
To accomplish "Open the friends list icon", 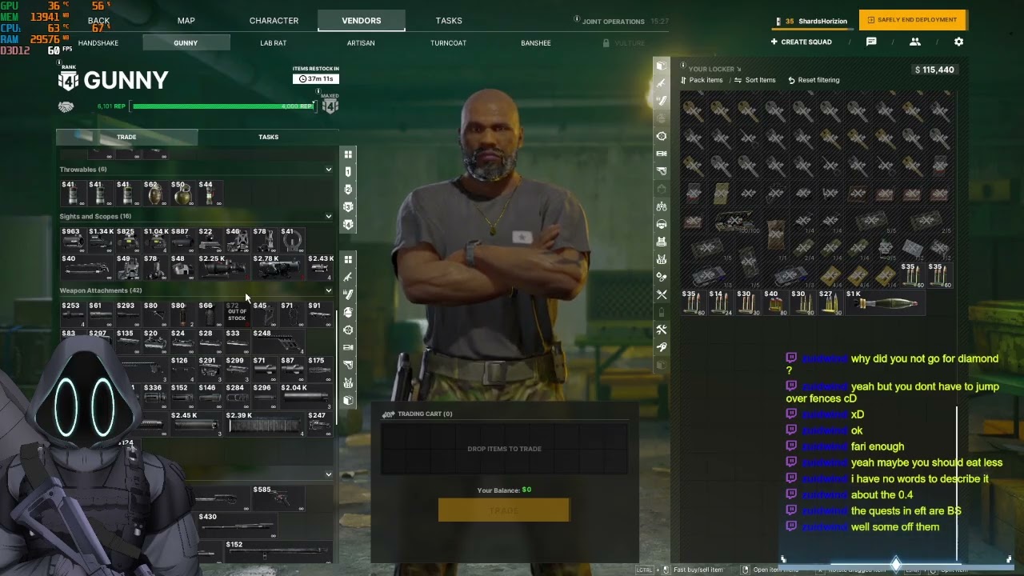I will (x=915, y=42).
